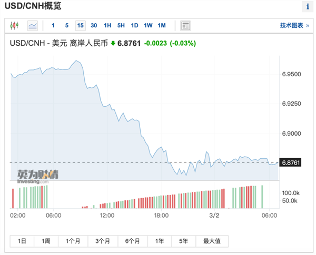
Task: Select the 5-minute interval
Action: (66, 25)
